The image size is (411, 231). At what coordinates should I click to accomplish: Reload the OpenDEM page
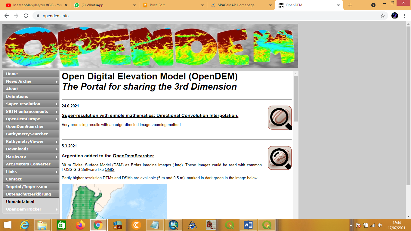click(x=26, y=16)
